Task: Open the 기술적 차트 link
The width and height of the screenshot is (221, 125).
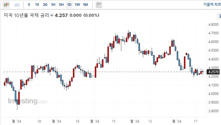Action: point(212,5)
